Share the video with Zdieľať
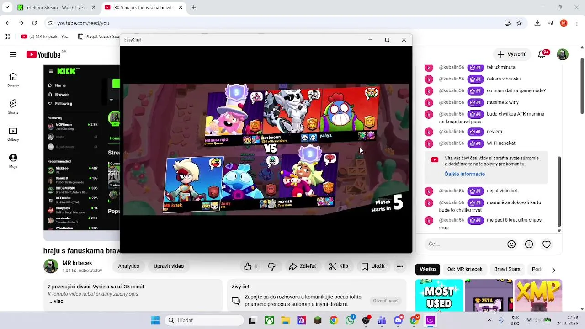The height and width of the screenshot is (329, 585). pos(303,266)
